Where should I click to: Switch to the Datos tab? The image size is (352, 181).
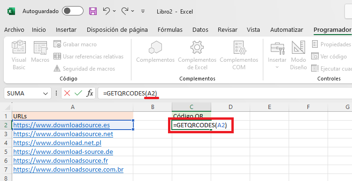click(x=200, y=30)
